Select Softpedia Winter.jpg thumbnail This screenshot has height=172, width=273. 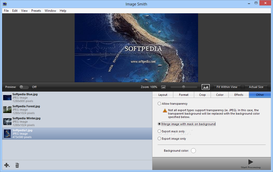[x=7, y=122]
